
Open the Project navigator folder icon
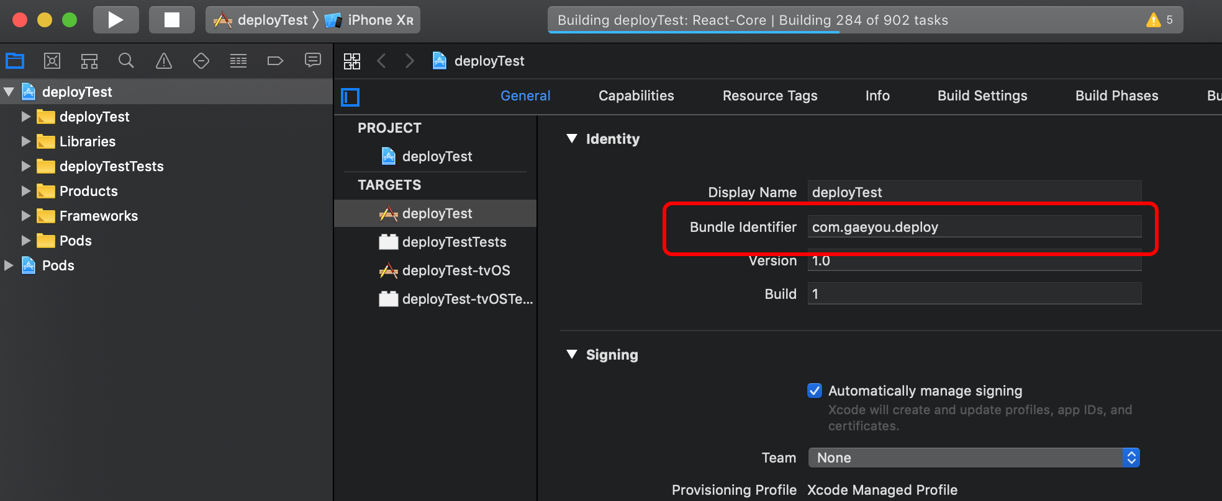(15, 61)
